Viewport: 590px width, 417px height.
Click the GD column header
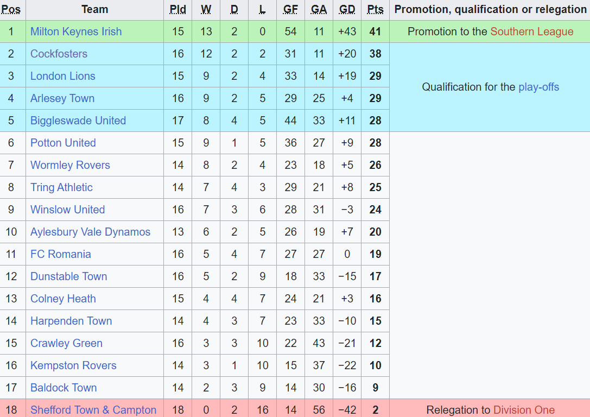347,9
